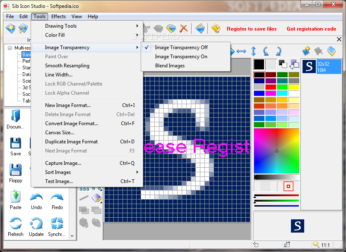This screenshot has width=346, height=252.
Task: Click the scroll-down arrow in left panel
Action: [72, 236]
